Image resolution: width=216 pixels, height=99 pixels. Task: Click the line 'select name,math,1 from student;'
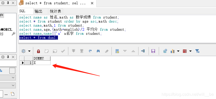click(x=52, y=25)
